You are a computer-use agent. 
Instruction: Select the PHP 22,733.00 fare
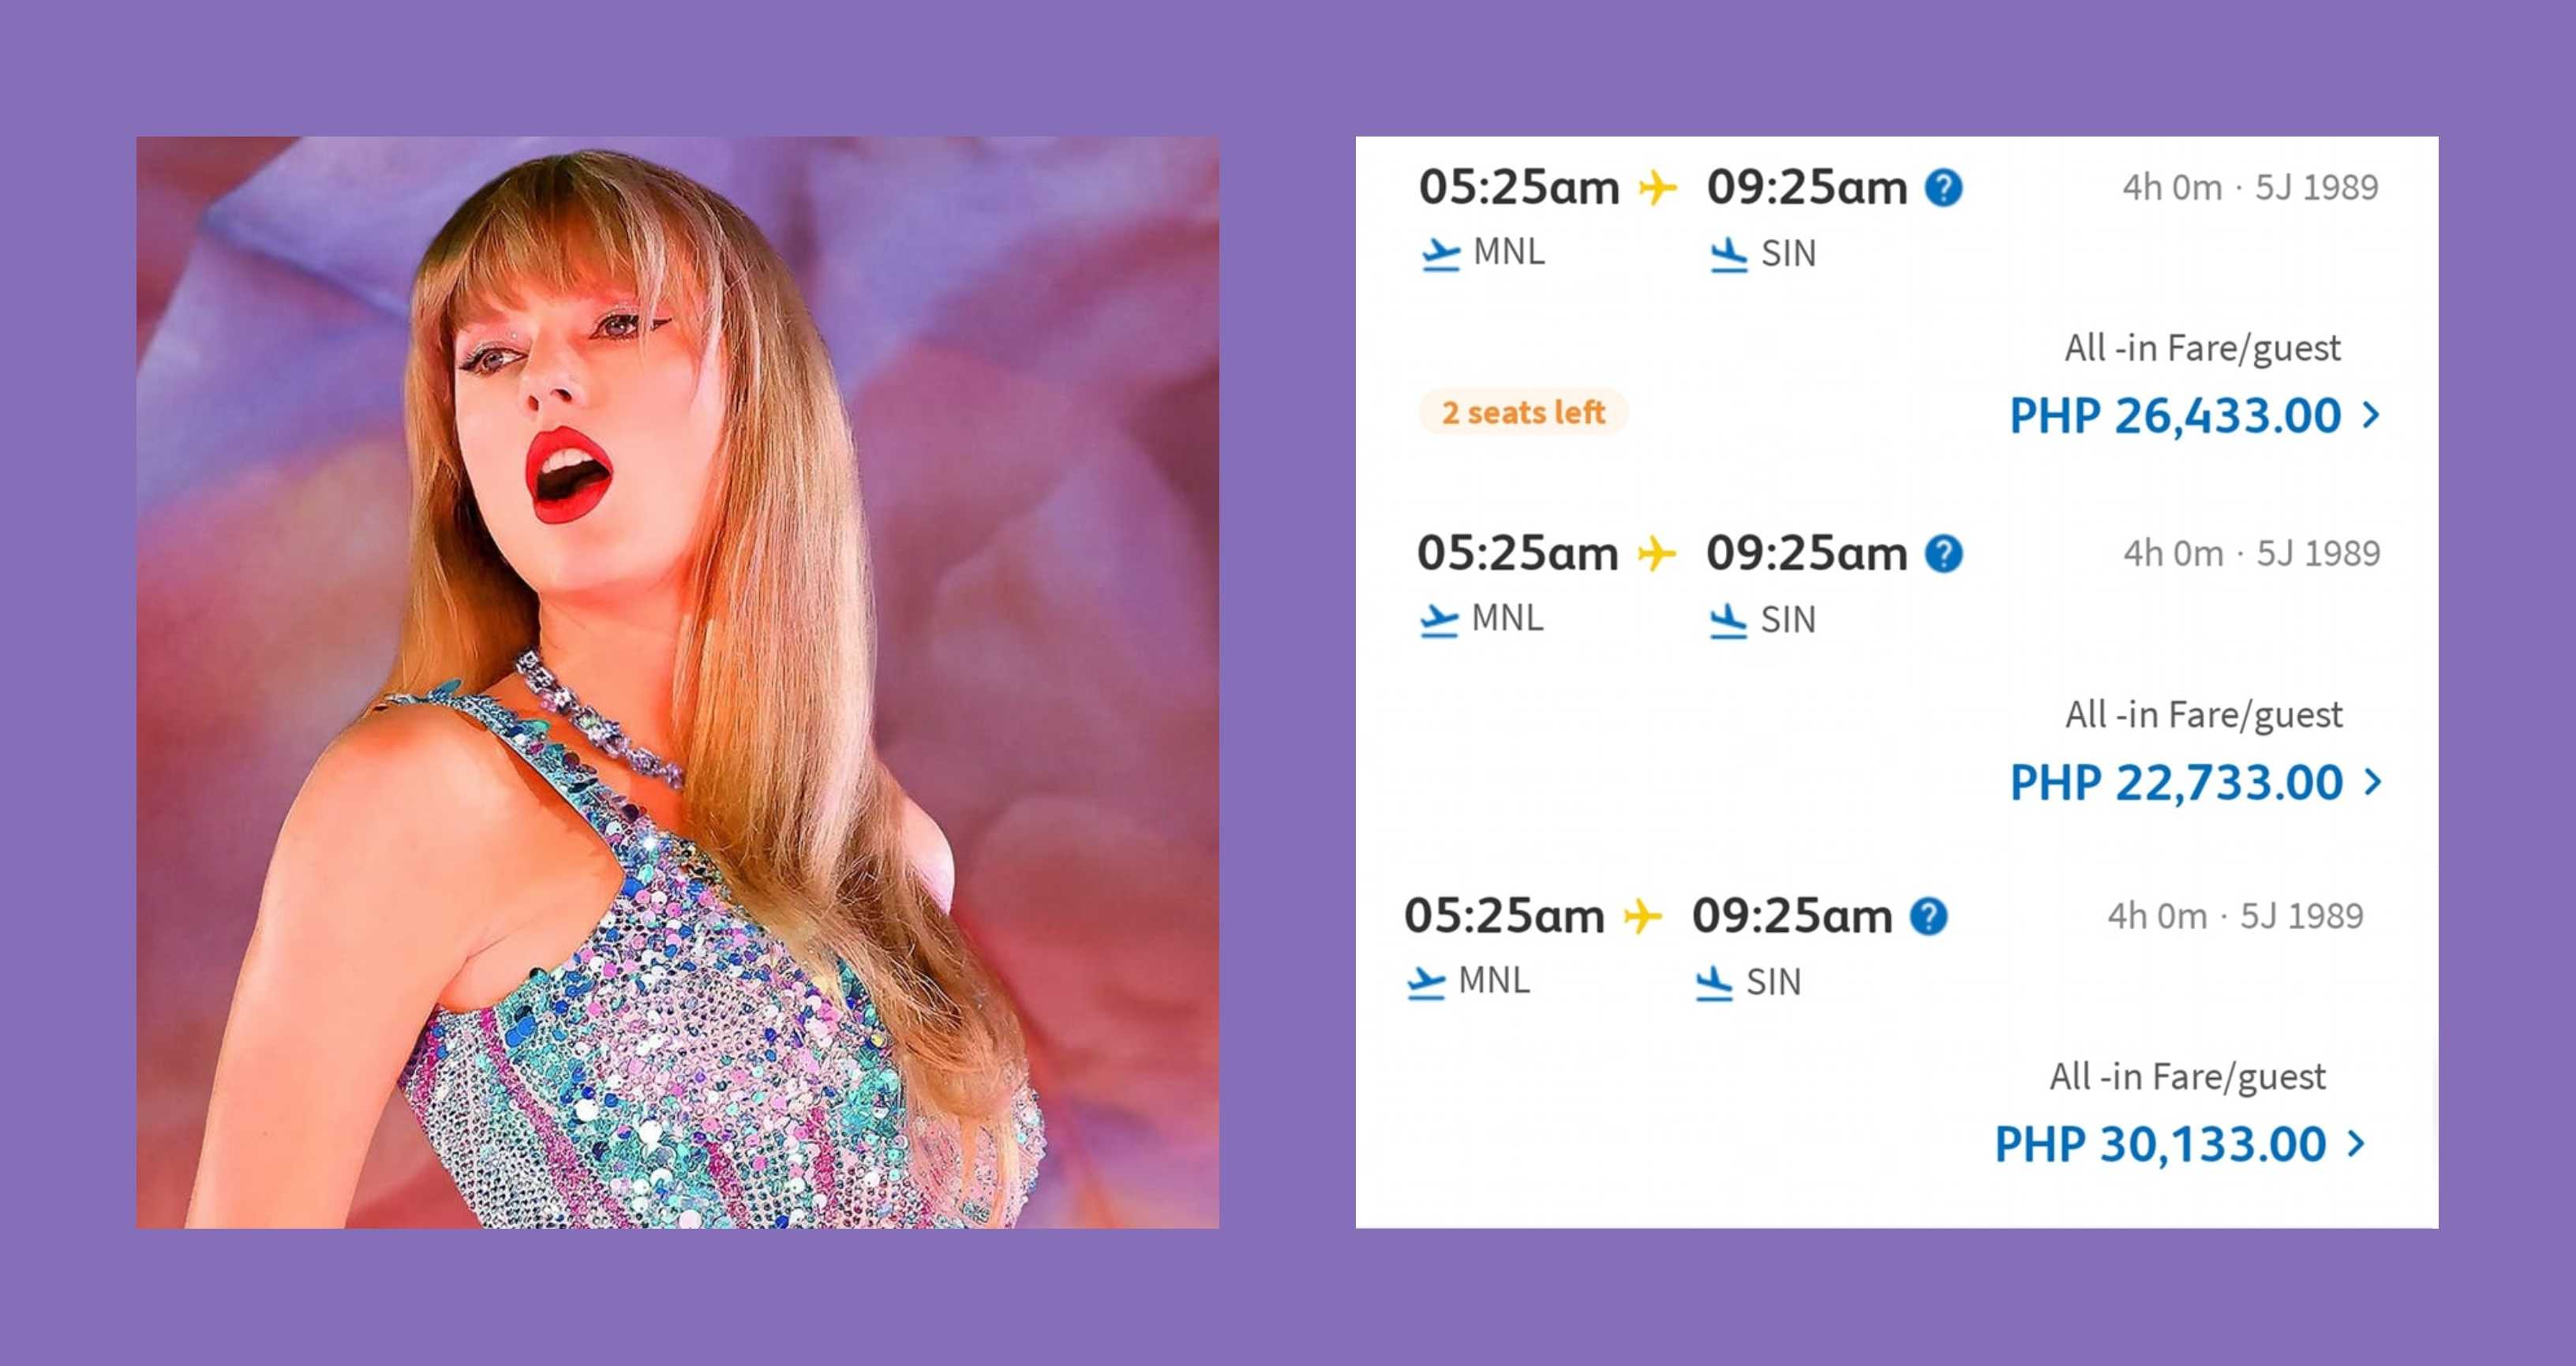pos(2176,783)
